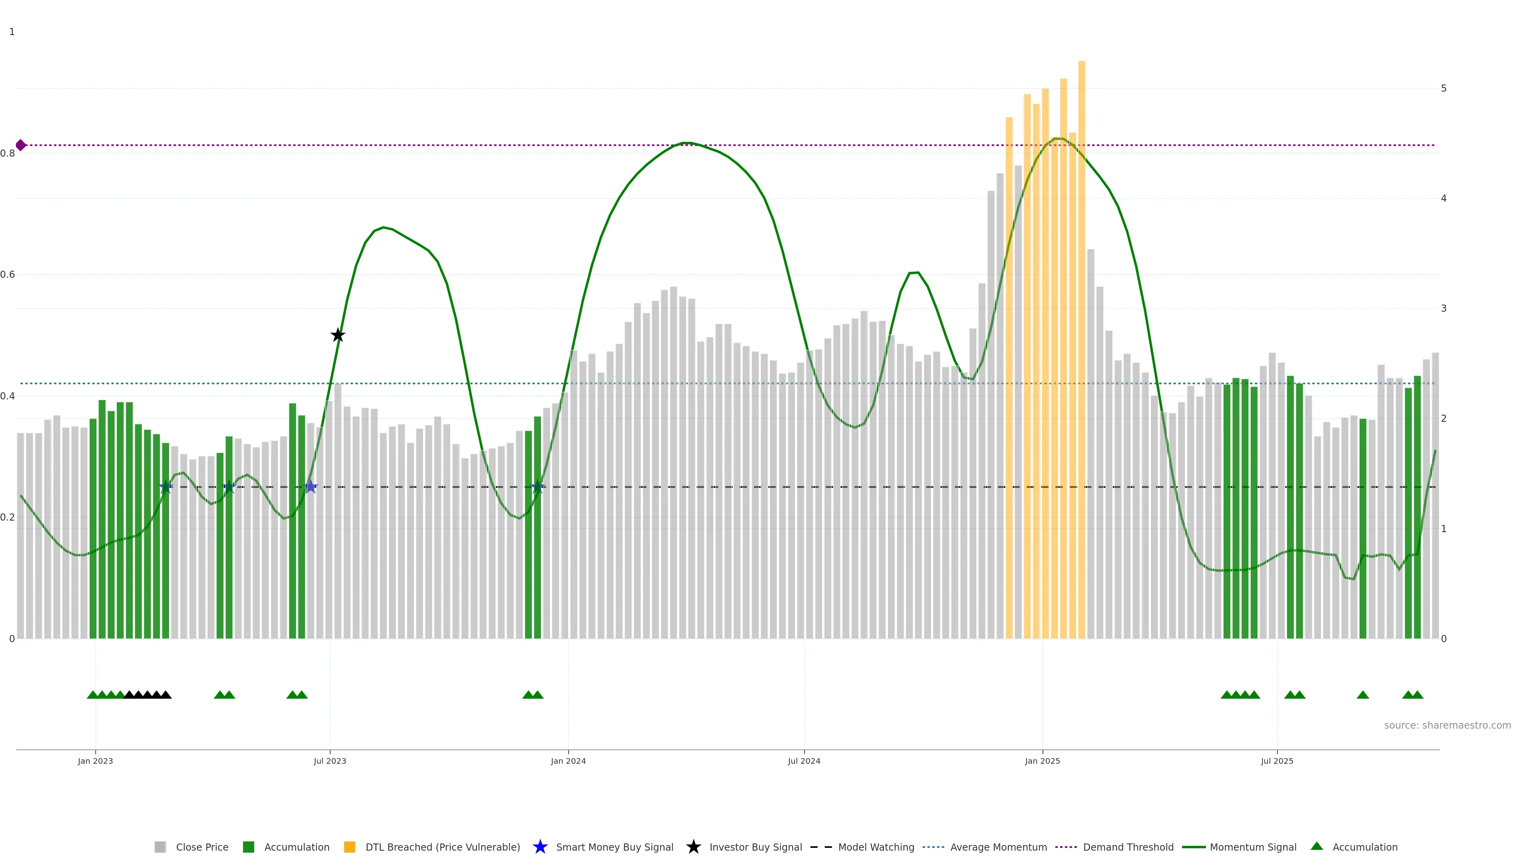
Task: Toggle Average Momentum legend entry
Action: tap(998, 847)
